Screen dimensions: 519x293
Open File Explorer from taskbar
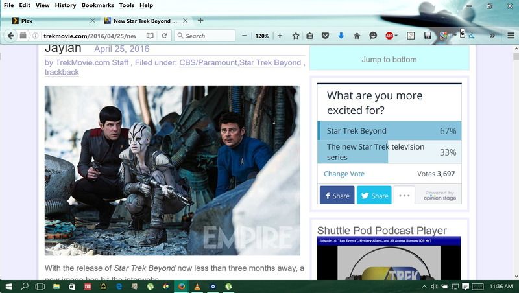(56, 287)
